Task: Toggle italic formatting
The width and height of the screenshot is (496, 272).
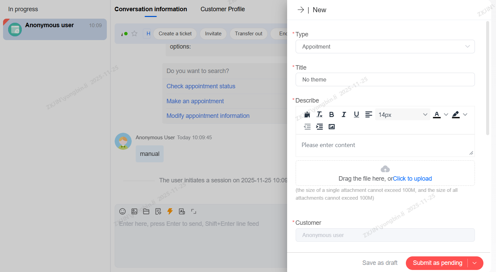Action: tap(344, 115)
